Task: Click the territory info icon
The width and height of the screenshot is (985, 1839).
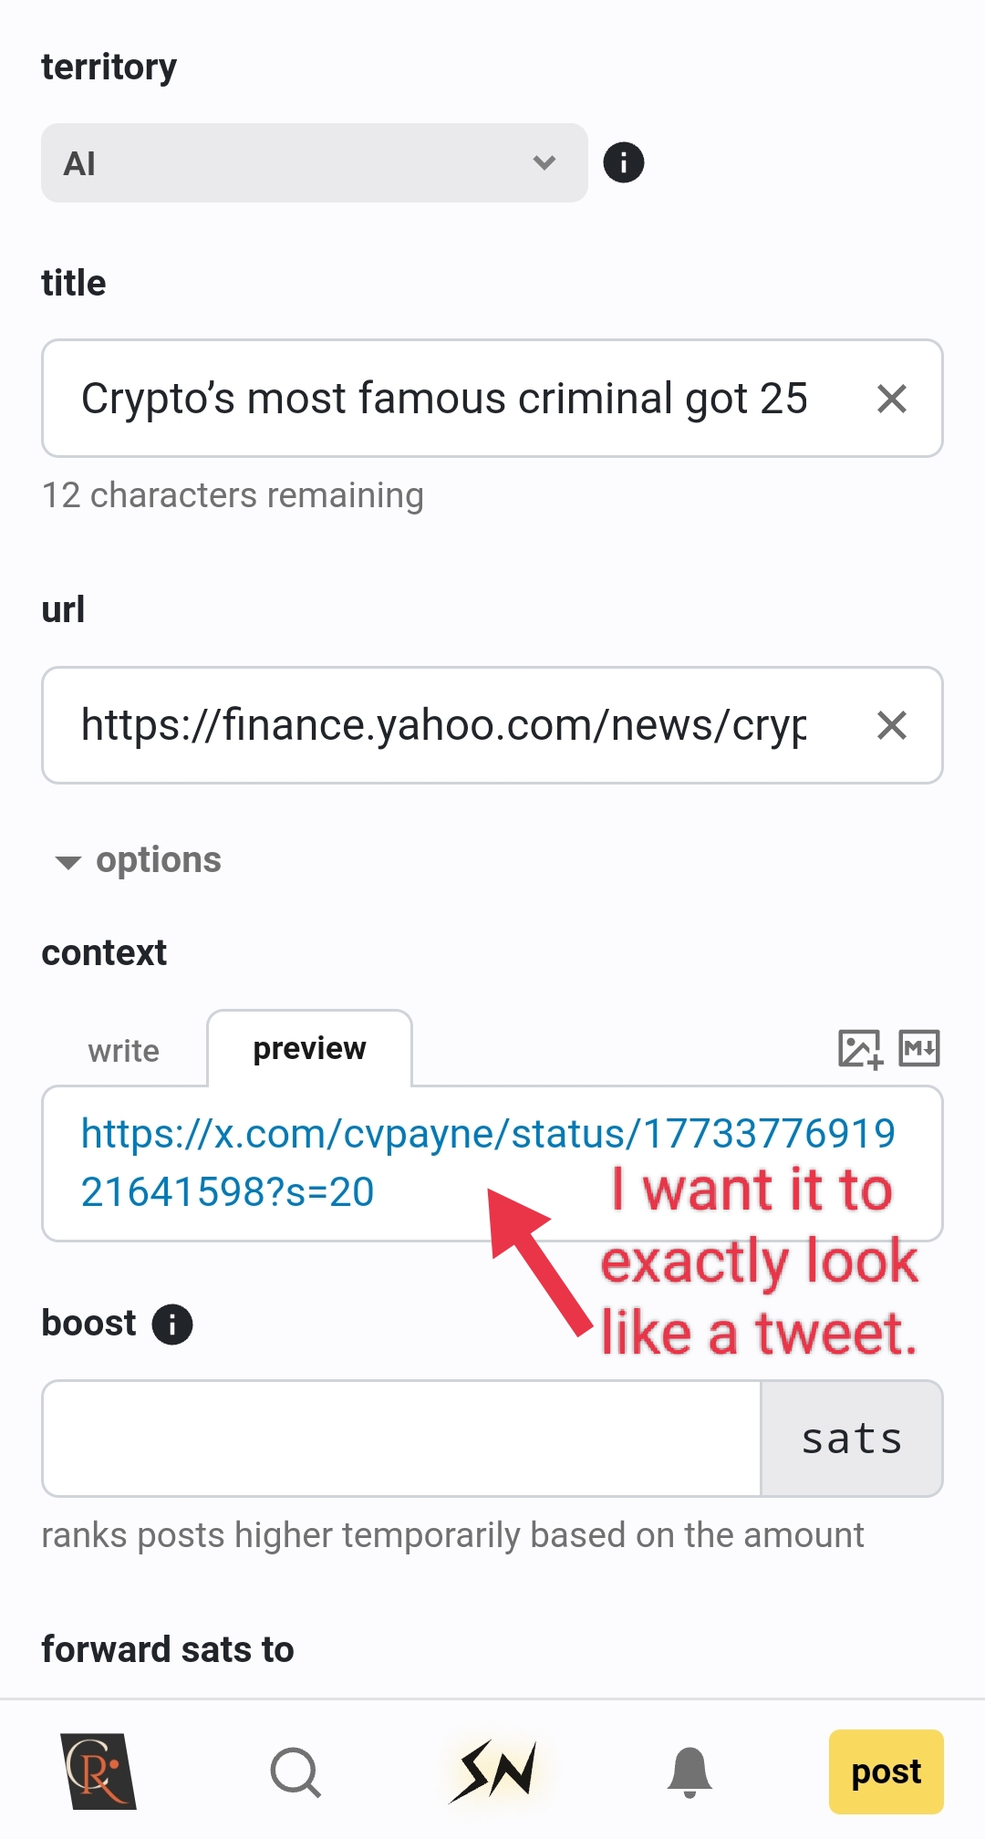Action: pyautogui.click(x=624, y=163)
